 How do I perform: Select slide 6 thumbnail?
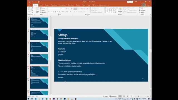click(39, 22)
